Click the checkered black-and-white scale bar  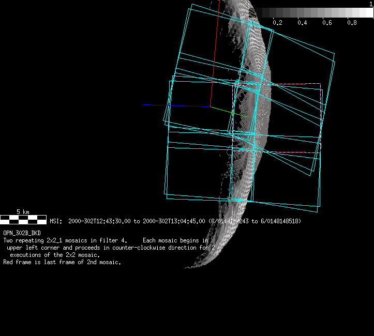tap(23, 220)
